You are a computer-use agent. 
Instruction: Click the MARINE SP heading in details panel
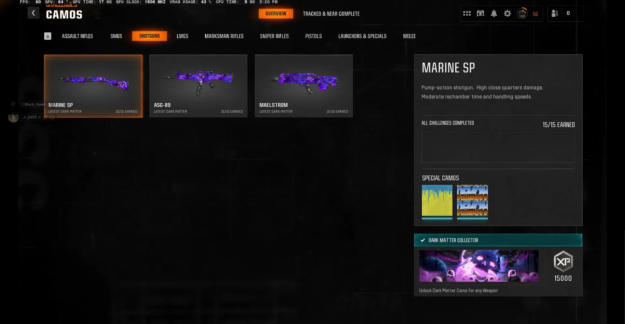[x=448, y=68]
